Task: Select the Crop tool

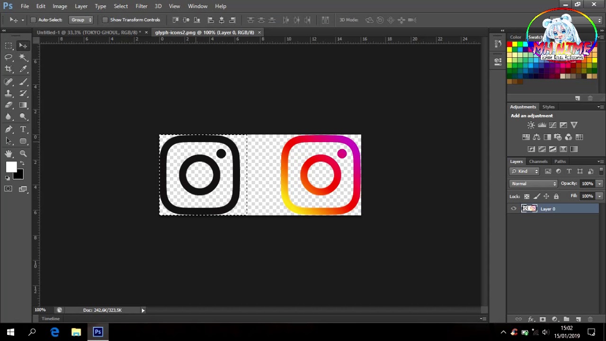Action: pos(9,69)
